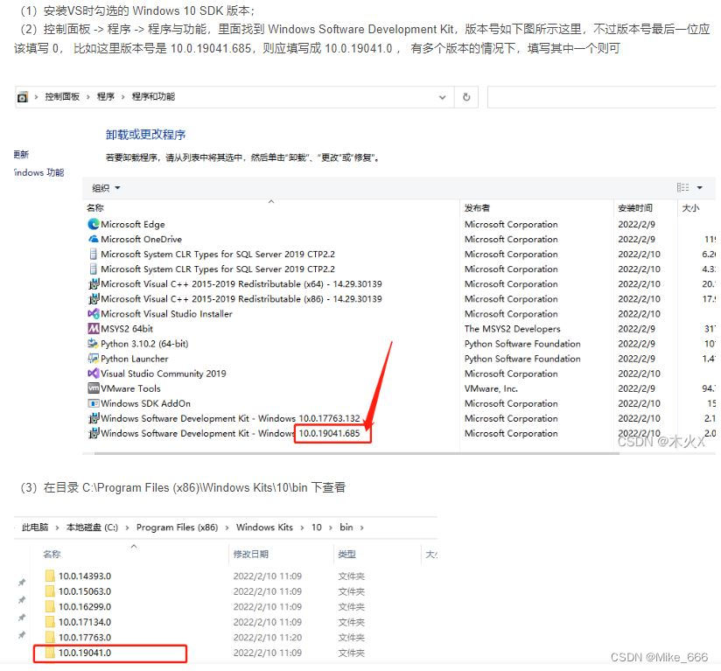This screenshot has height=671, width=721.
Task: Expand the chevron after 控制面板 in the address bar
Action: 87,97
